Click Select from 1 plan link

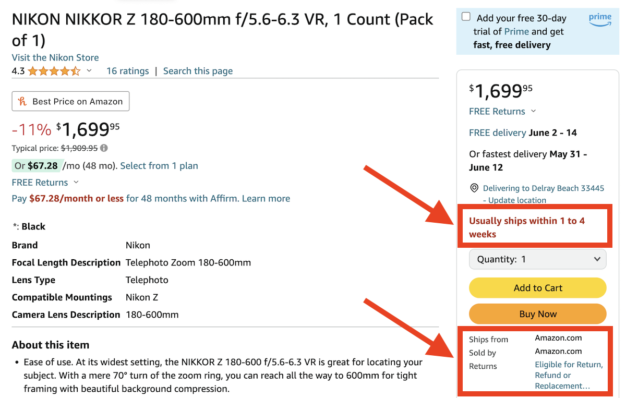[x=159, y=166]
